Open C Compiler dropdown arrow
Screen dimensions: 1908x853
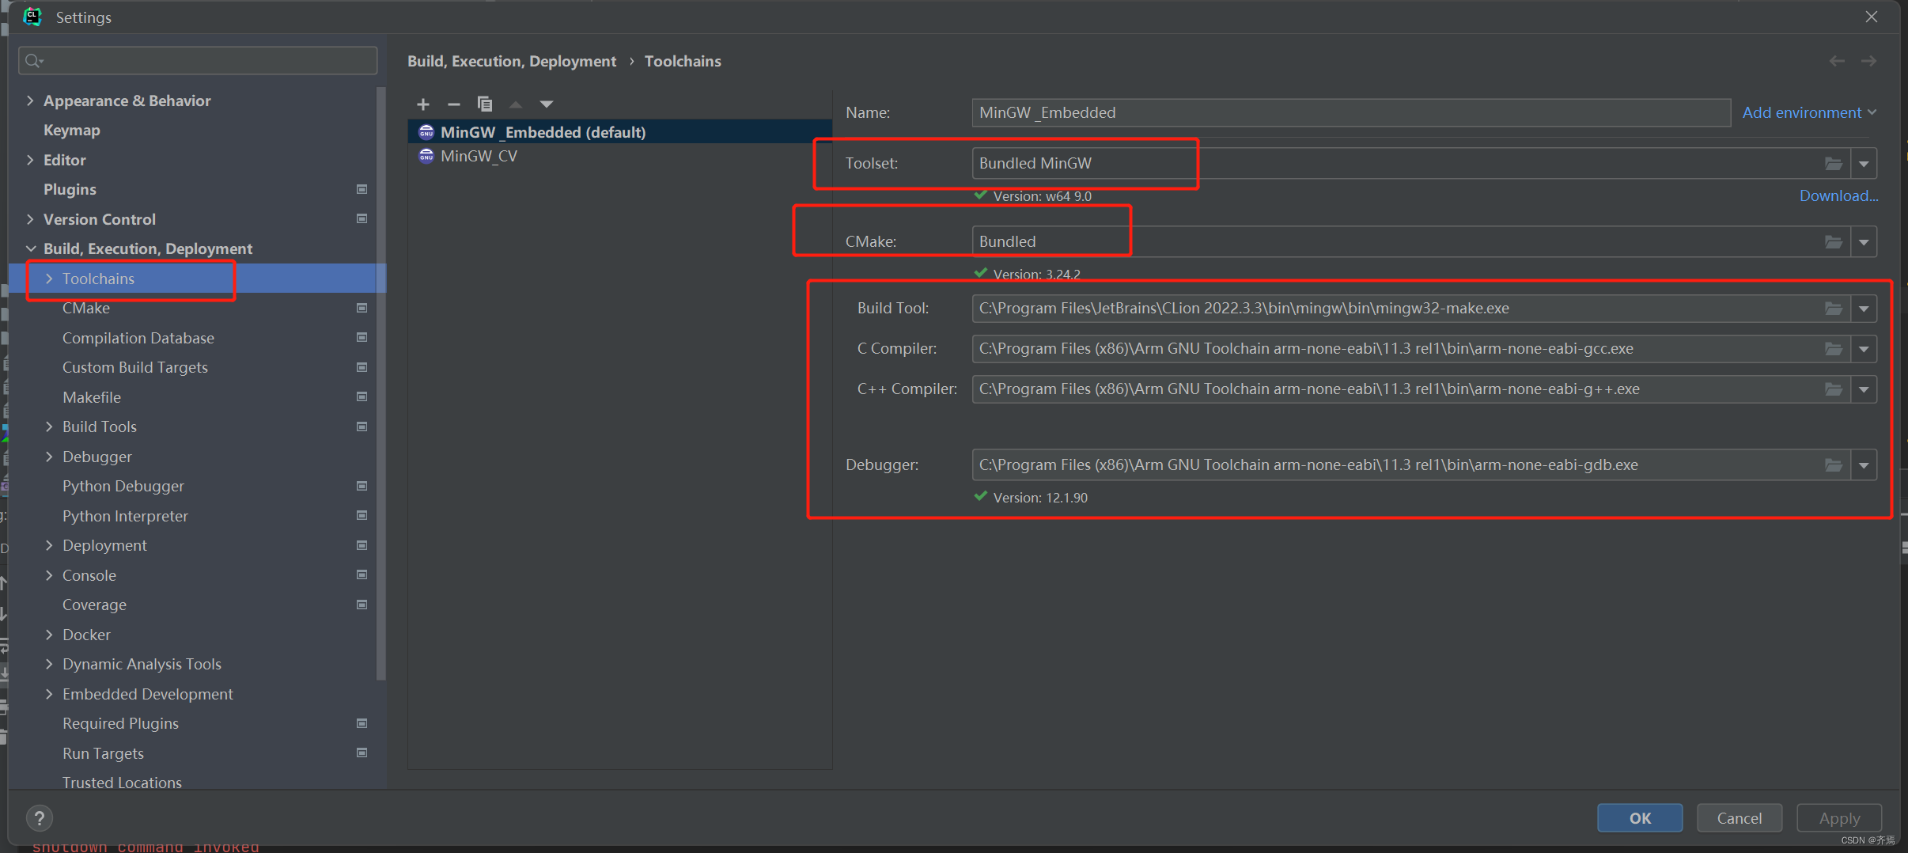1864,349
